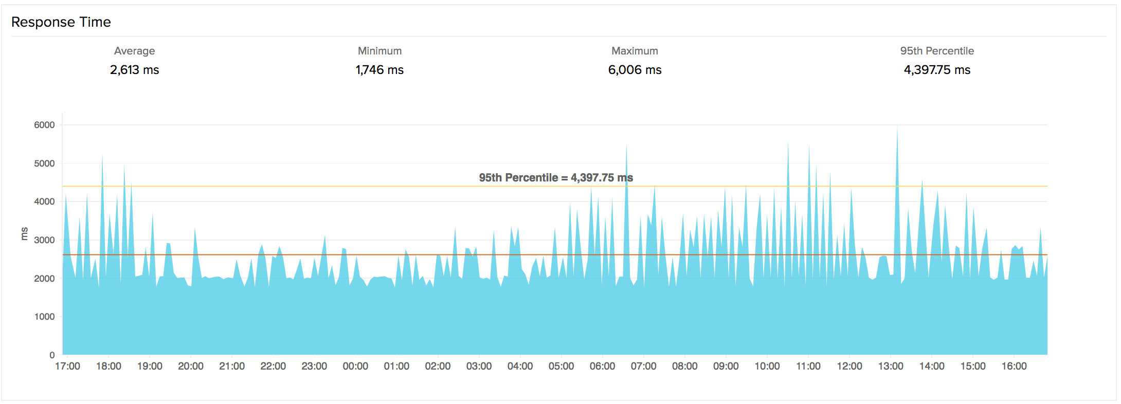Click the 17:00 x-axis time label
Image resolution: width=1121 pixels, height=404 pixels.
click(67, 366)
